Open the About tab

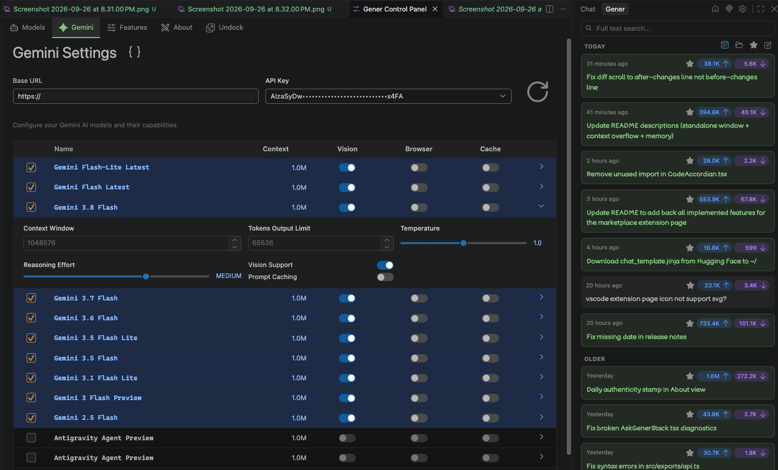(x=177, y=27)
